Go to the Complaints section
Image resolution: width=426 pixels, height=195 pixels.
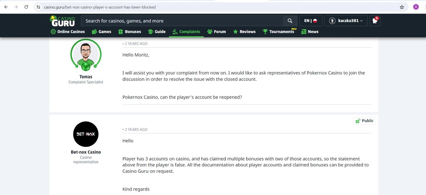click(x=186, y=32)
